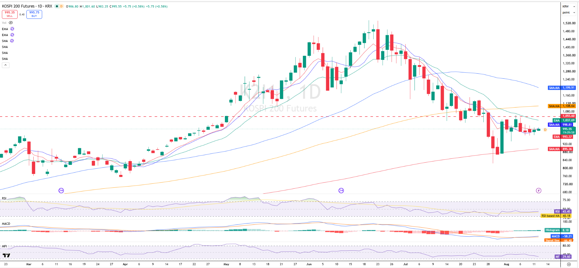579x268 pixels.
Task: Select the second EMA legend label
Action: (x=5, y=35)
